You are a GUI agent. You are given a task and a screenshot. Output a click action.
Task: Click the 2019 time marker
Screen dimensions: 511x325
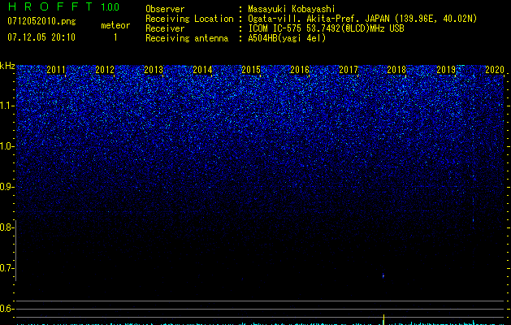point(446,70)
